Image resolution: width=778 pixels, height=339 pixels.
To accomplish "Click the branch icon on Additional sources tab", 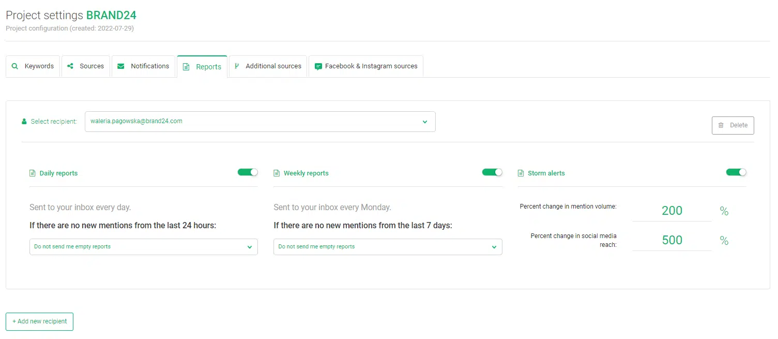I will coord(237,66).
